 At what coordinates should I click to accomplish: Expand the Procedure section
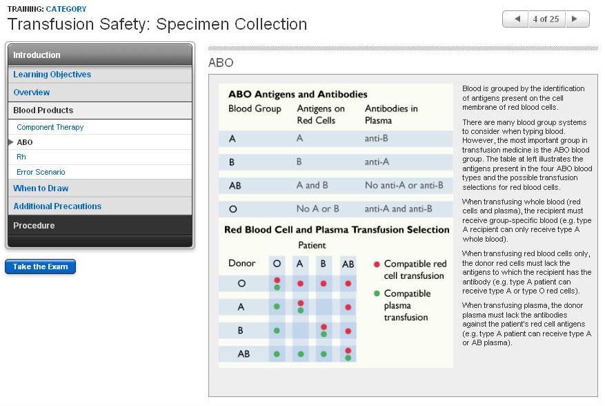click(100, 226)
